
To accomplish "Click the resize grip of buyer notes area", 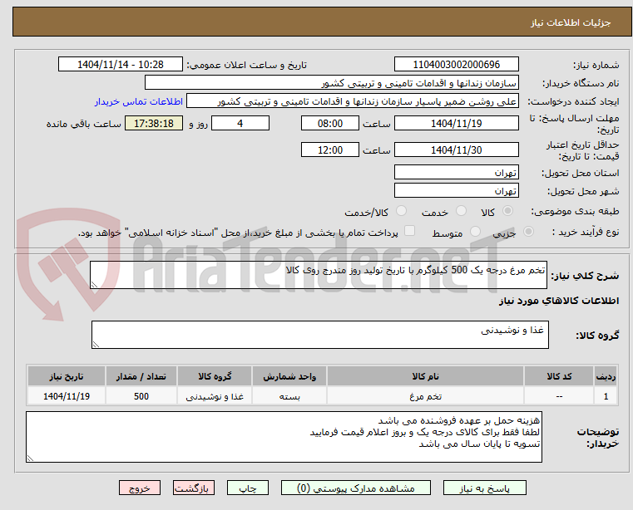I will [x=30, y=459].
